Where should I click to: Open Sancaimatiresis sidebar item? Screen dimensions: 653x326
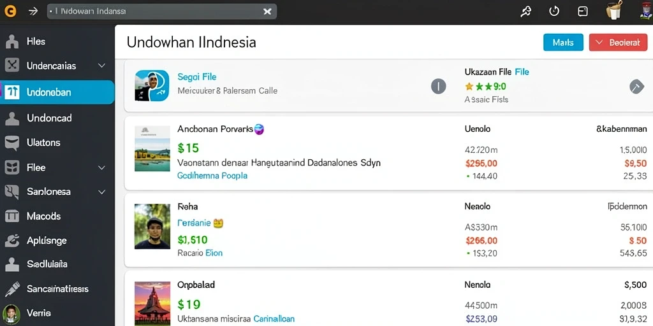point(57,288)
